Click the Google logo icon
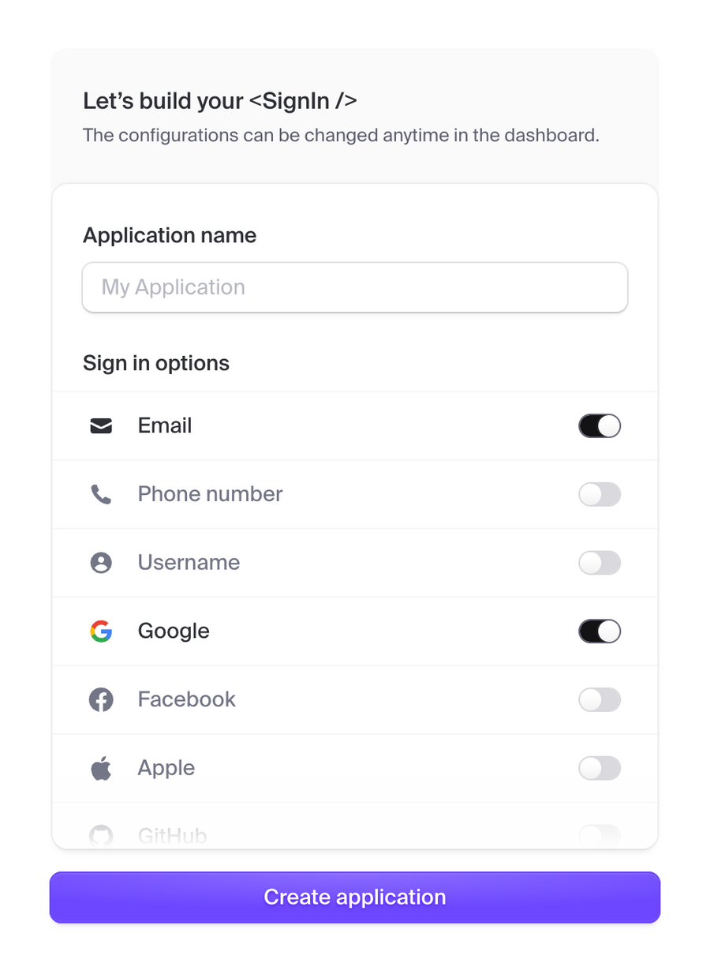710x978 pixels. pyautogui.click(x=101, y=631)
